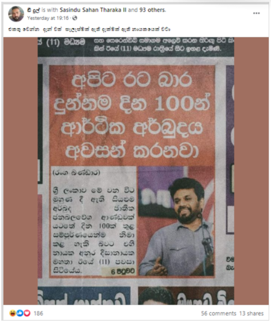Viewport: 271px width, 321px height.
Task: Open Sasindu Sahan Tharaka II's profile
Action: pyautogui.click(x=93, y=10)
